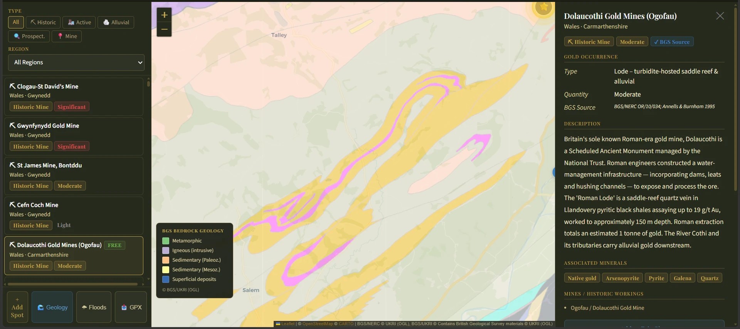Click the plus icon on Add Spot
This screenshot has width=740, height=329.
click(17, 299)
